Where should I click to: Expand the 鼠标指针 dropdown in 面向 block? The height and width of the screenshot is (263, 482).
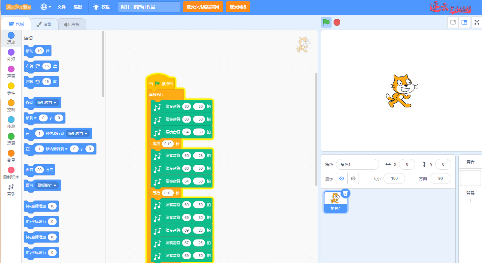tap(47, 185)
